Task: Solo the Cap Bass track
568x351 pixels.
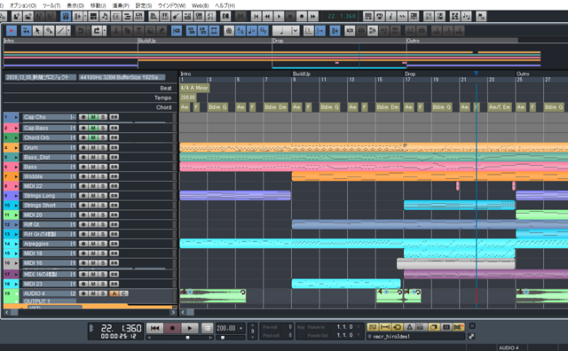Action: pos(103,128)
